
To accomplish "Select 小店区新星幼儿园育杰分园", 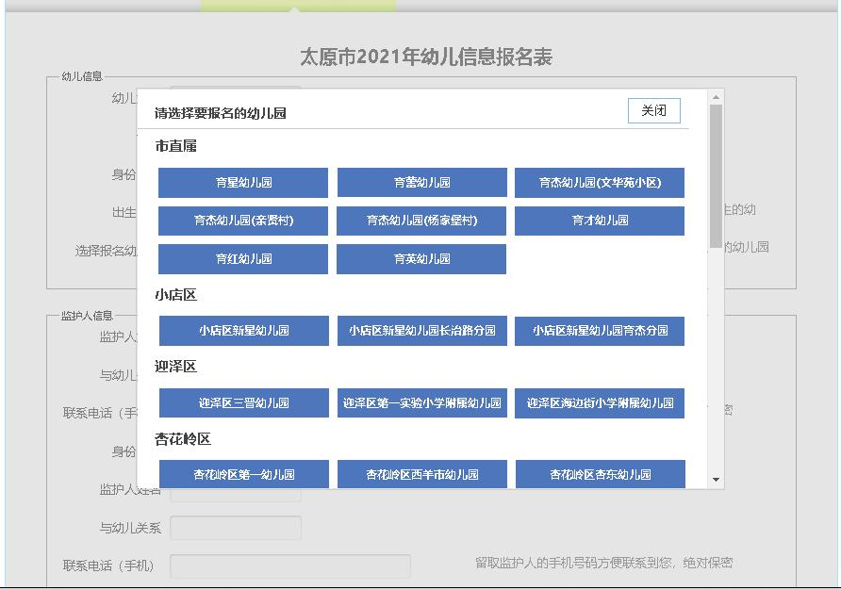I will pyautogui.click(x=599, y=331).
